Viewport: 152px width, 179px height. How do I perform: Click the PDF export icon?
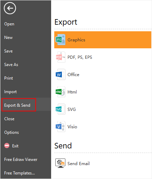pos(60,57)
